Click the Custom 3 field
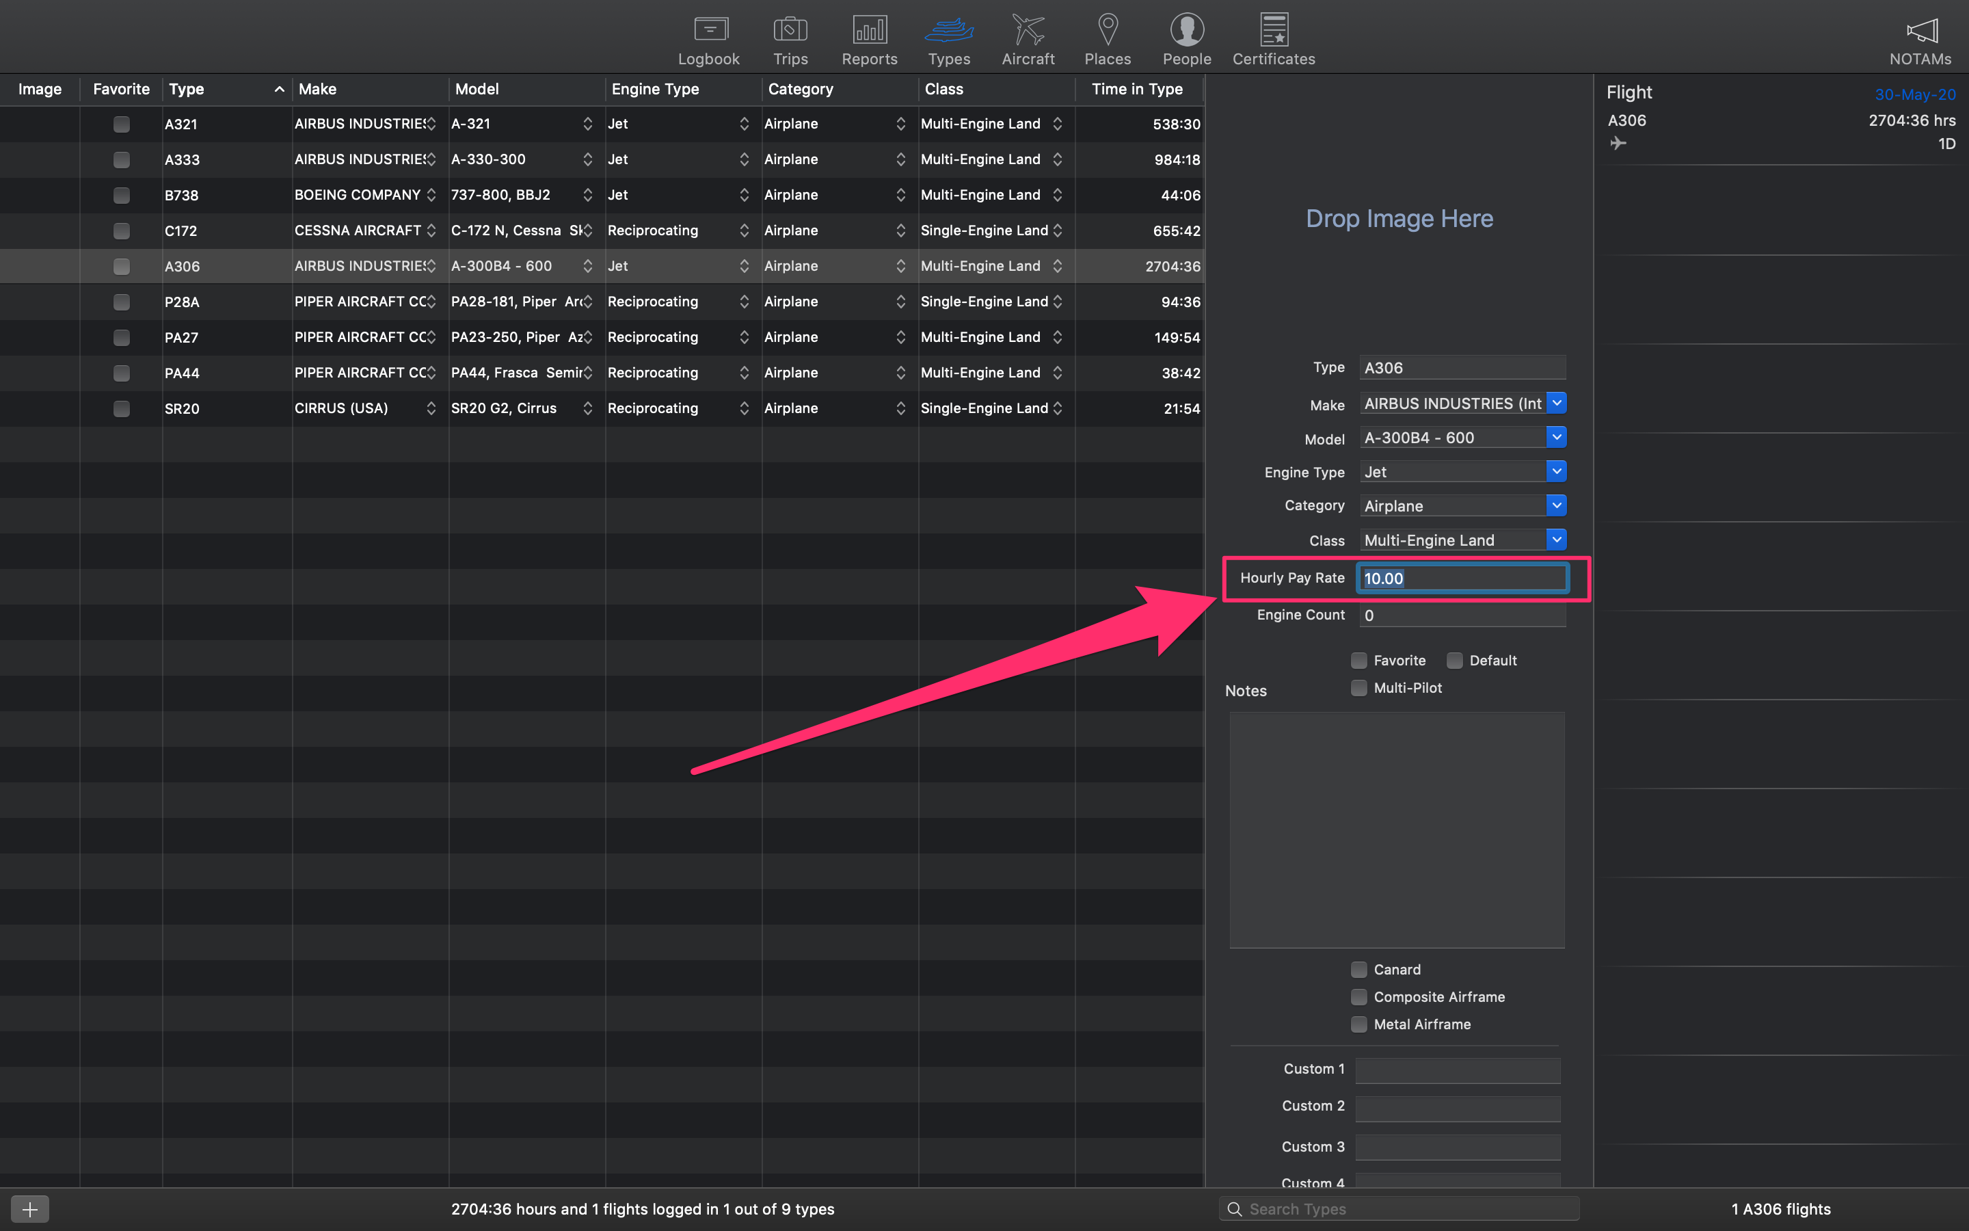Viewport: 1969px width, 1231px height. (1457, 1147)
